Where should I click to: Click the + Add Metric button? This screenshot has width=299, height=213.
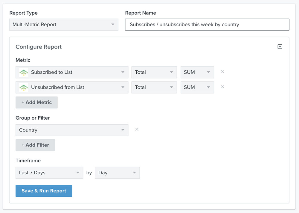click(36, 102)
